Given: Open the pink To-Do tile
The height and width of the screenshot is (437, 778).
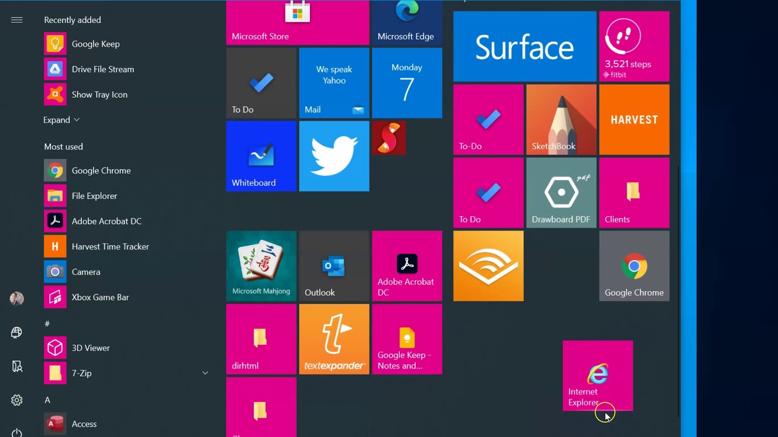Looking at the screenshot, I should point(488,120).
